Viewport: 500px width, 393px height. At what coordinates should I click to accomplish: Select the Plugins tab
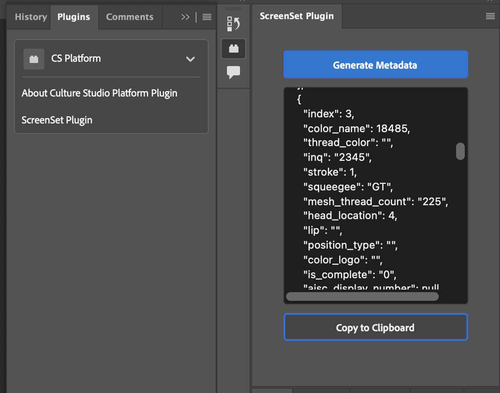point(74,17)
